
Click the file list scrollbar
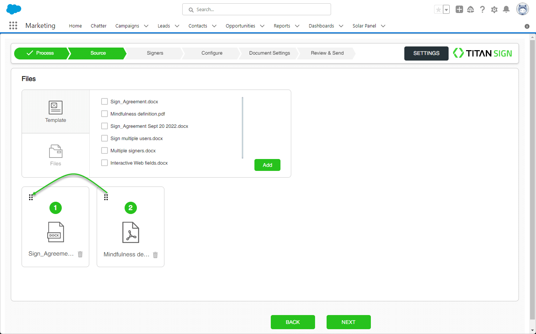click(x=243, y=128)
